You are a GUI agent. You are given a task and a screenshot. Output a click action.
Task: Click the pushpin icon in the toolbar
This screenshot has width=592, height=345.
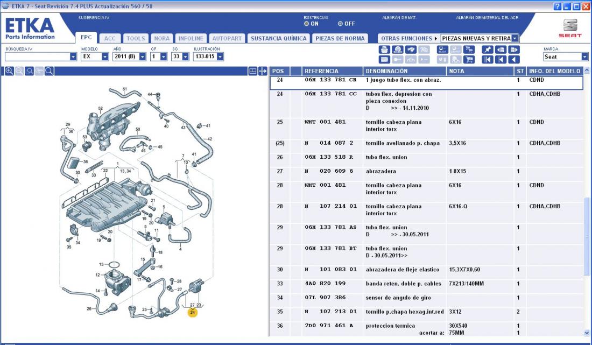[487, 50]
